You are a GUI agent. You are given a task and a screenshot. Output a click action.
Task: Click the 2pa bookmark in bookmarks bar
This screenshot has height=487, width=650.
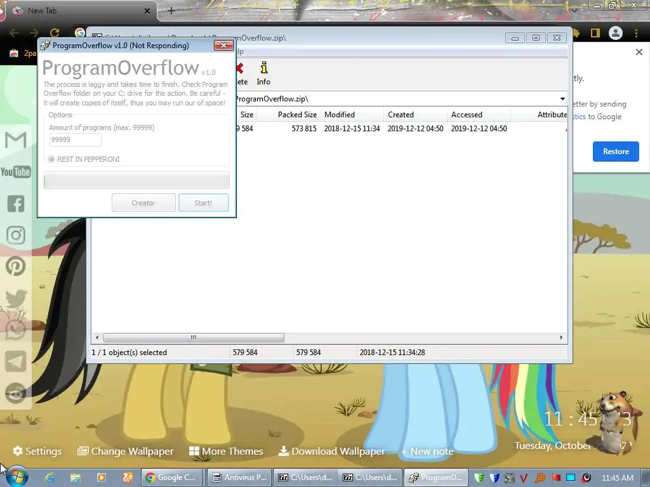pos(23,53)
